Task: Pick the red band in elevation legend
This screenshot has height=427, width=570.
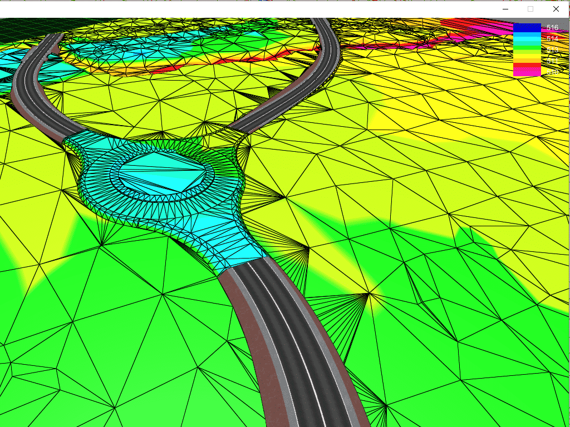Action: pos(527,66)
